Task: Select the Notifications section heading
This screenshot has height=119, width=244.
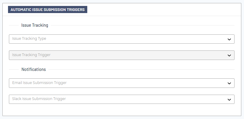Action: pyautogui.click(x=34, y=69)
